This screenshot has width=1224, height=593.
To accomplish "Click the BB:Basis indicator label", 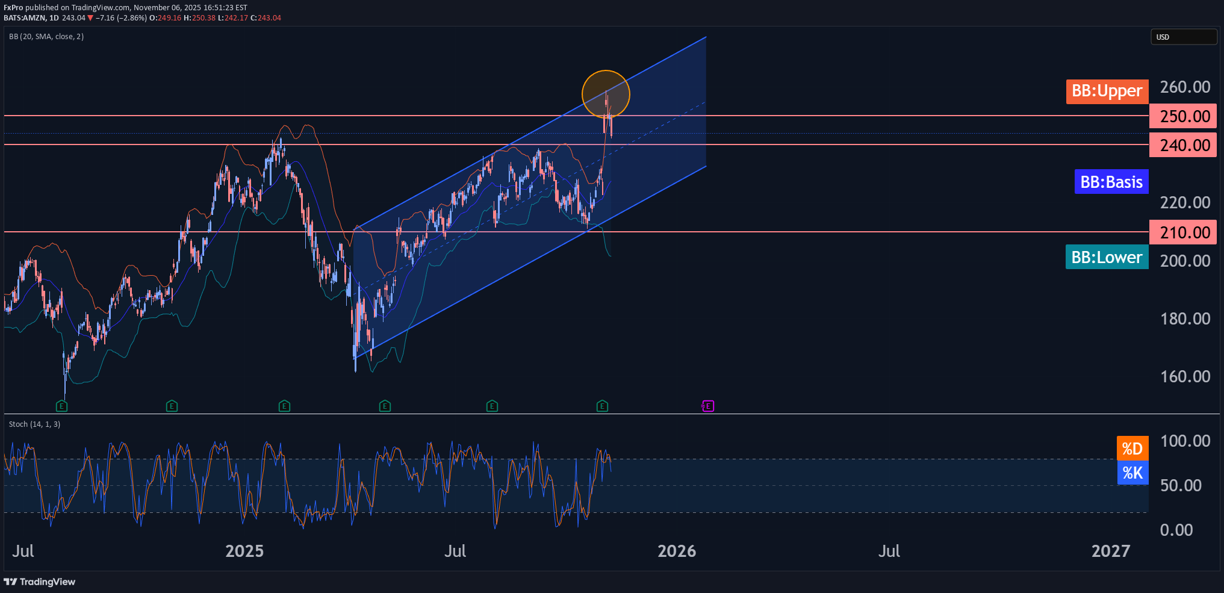I will coord(1111,182).
